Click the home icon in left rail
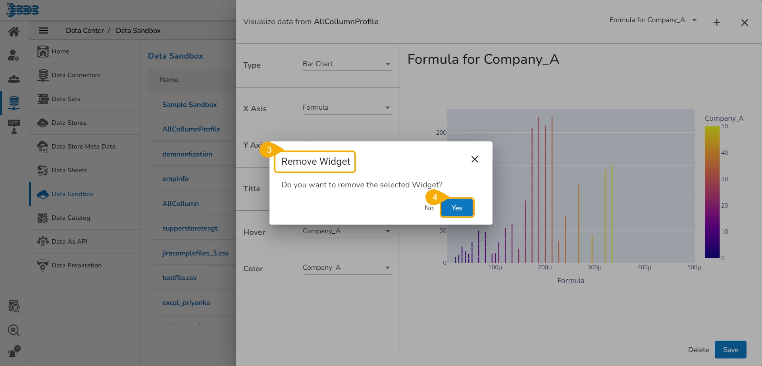762x366 pixels. pos(14,31)
